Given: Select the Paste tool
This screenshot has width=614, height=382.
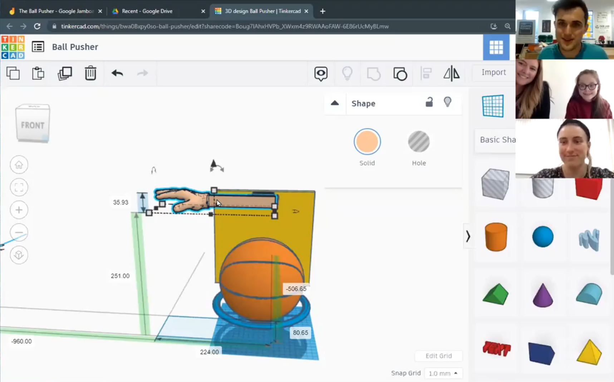Looking at the screenshot, I should [38, 73].
